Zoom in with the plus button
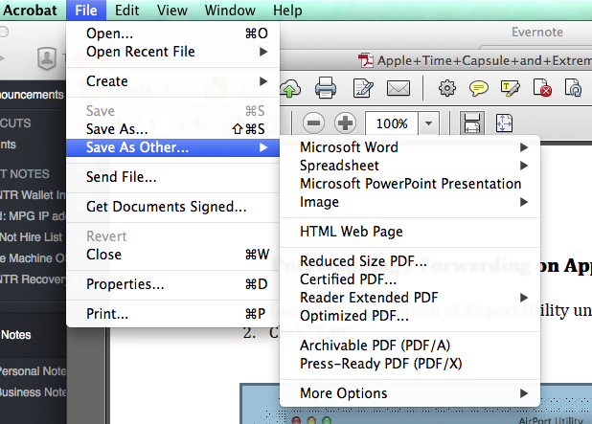The height and width of the screenshot is (424, 592). pos(345,123)
